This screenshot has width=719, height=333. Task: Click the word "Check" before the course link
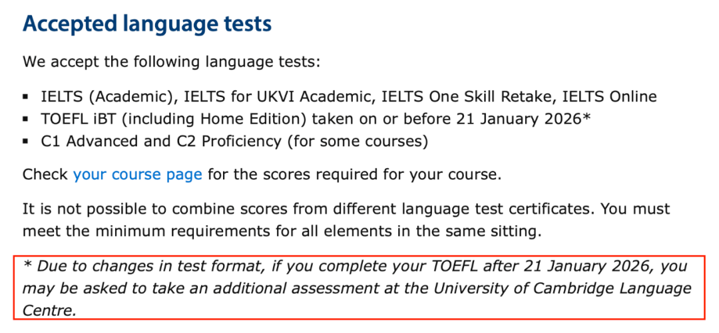(x=45, y=175)
